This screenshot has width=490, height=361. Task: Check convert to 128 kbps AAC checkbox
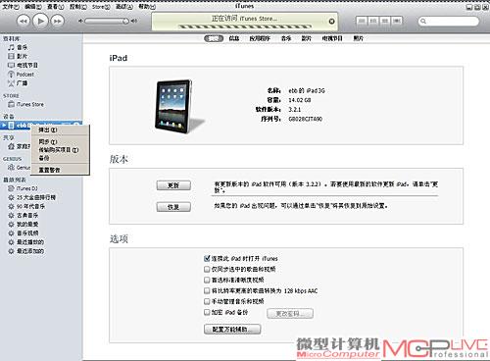(207, 290)
